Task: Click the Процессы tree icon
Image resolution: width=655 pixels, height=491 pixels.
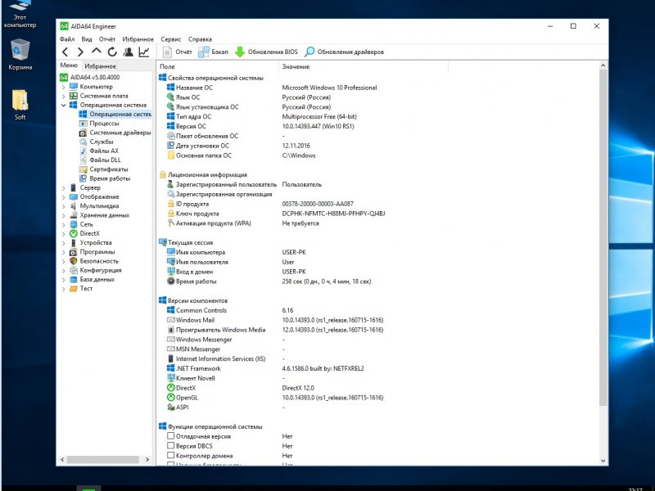Action: 83,124
